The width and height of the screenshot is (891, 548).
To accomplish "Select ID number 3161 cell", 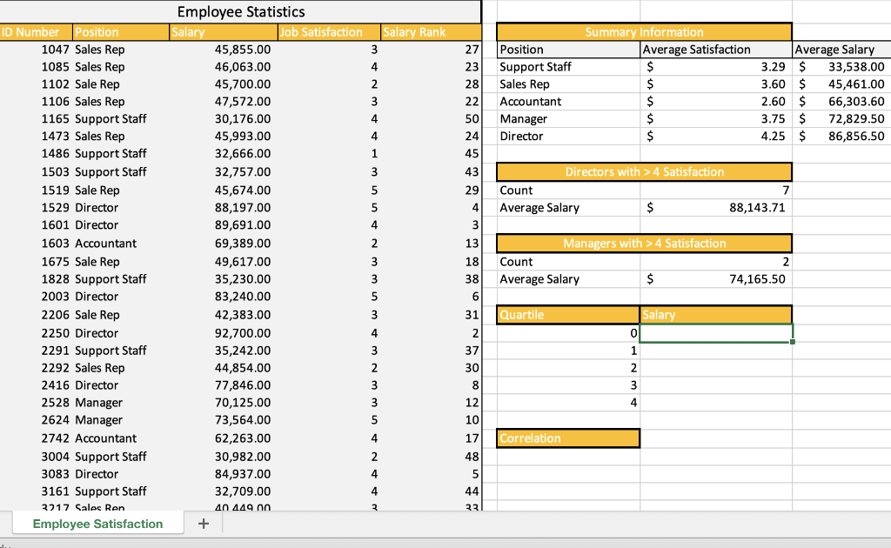I will coord(37,491).
